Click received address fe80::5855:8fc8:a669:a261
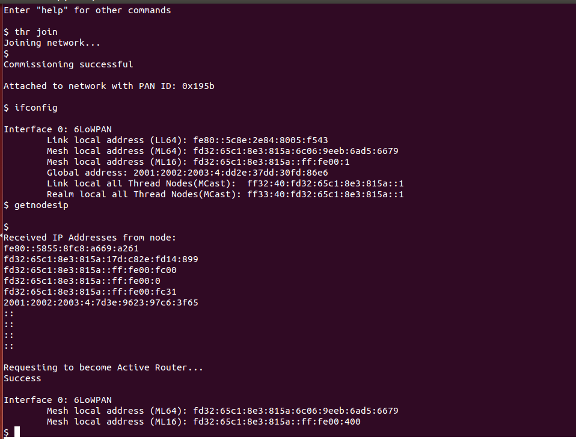576x439 pixels. (71, 248)
